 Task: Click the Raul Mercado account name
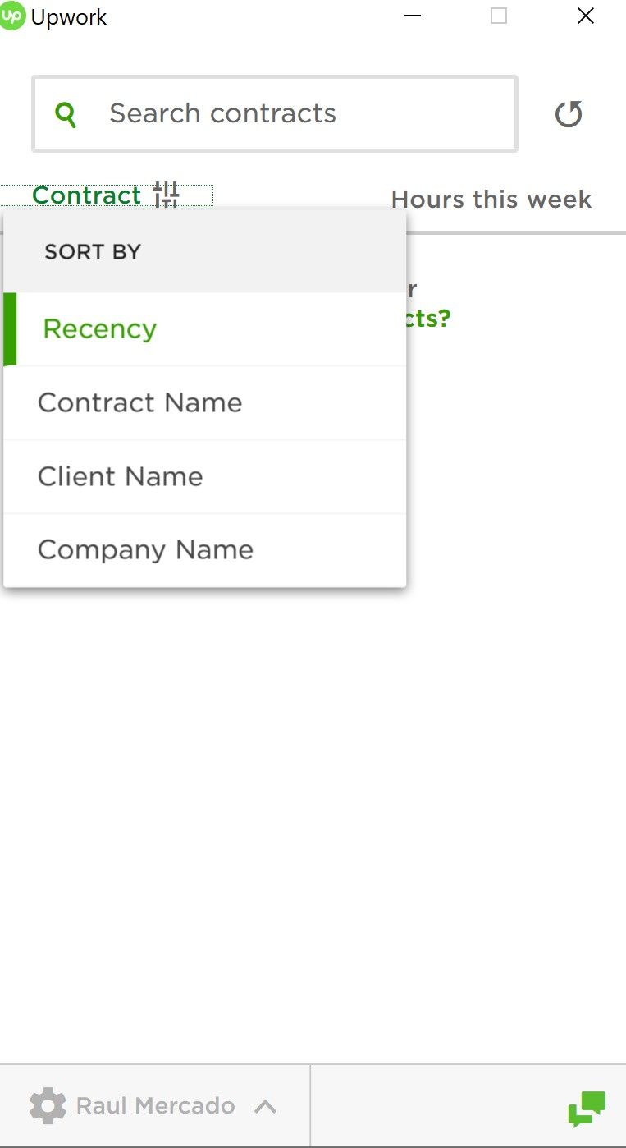(155, 1105)
